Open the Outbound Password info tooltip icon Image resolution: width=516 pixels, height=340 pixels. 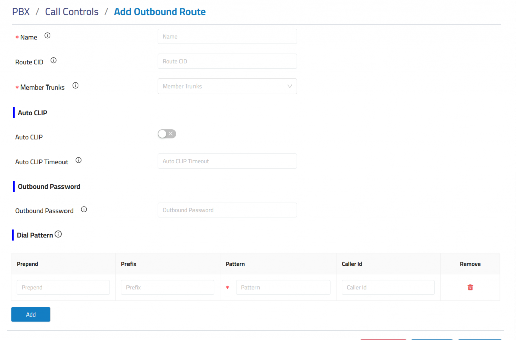coord(84,210)
